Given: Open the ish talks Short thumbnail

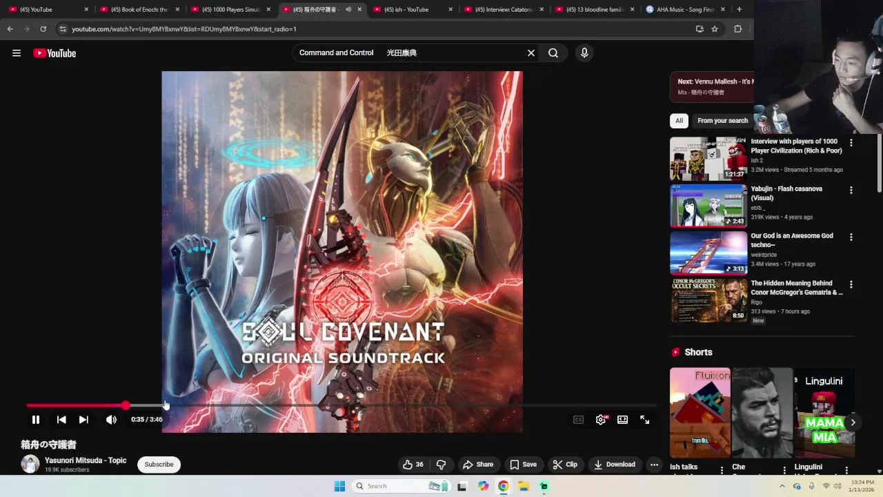Looking at the screenshot, I should pos(700,413).
